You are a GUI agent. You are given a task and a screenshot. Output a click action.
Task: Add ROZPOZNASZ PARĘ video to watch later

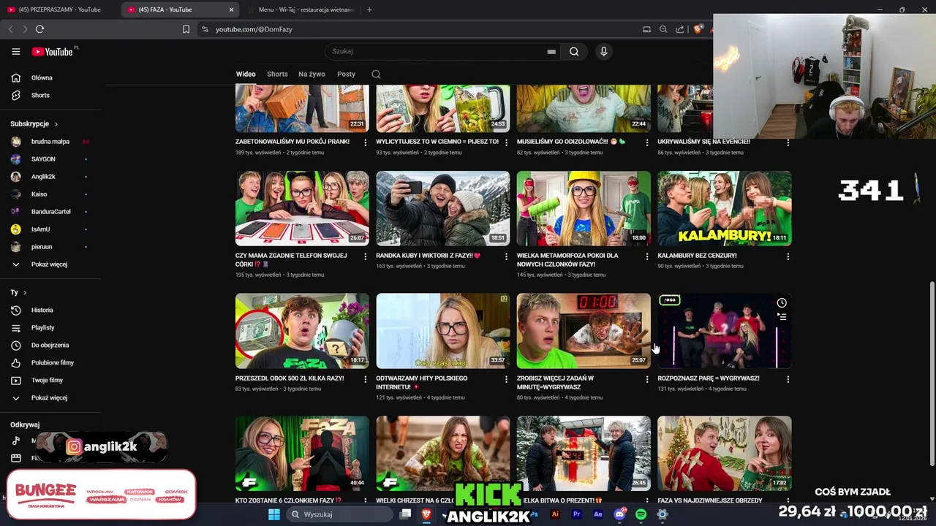(782, 302)
